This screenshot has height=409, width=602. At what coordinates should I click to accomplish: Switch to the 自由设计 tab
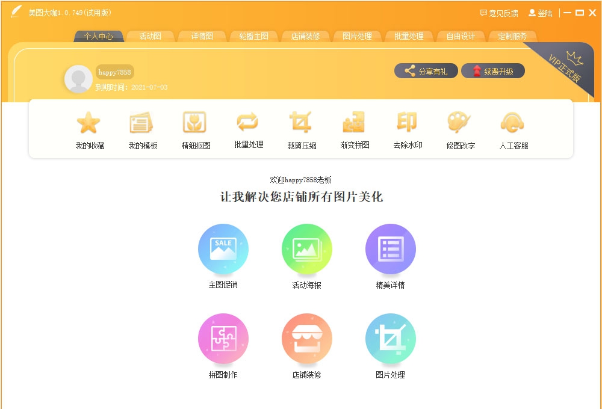tap(461, 36)
